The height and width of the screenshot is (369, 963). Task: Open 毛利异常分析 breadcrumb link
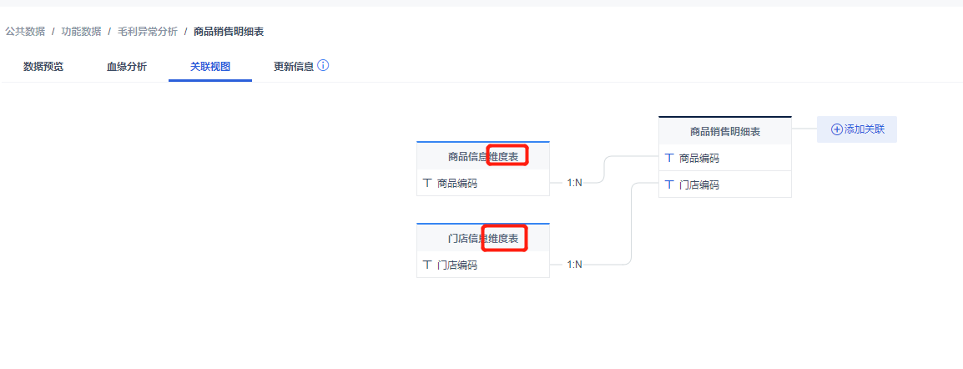coord(148,31)
